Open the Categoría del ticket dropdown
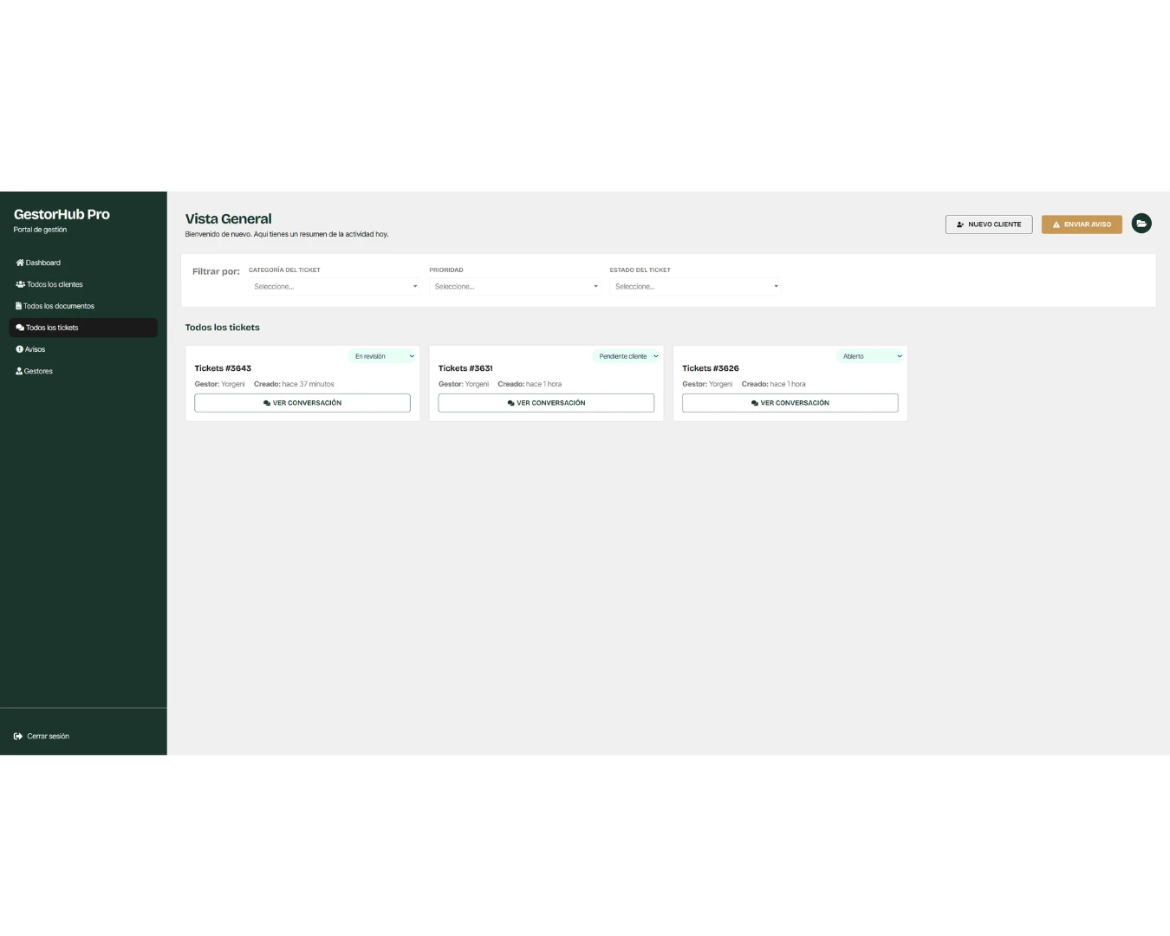Image resolution: width=1170 pixels, height=936 pixels. [x=335, y=286]
